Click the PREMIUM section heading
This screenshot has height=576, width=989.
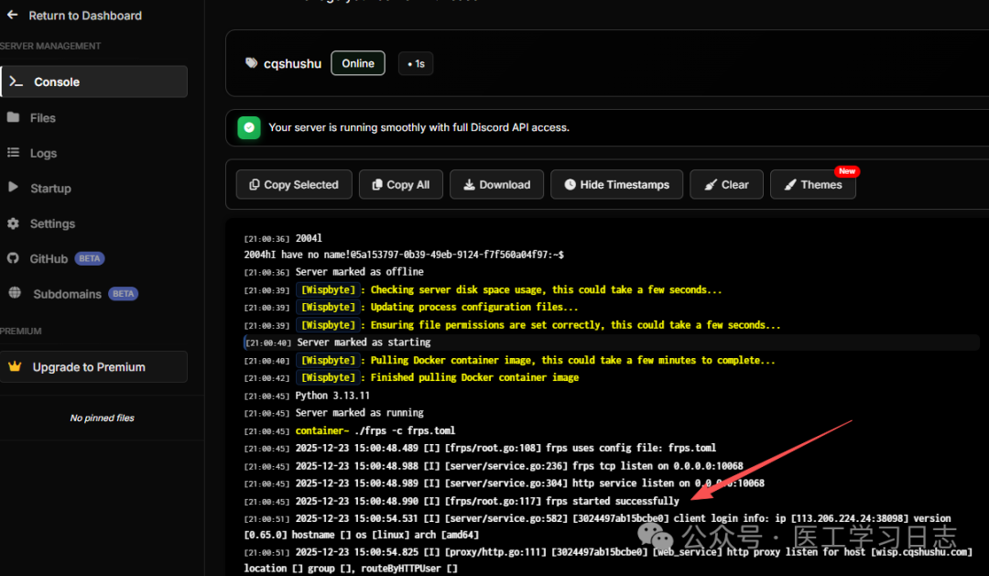coord(21,331)
